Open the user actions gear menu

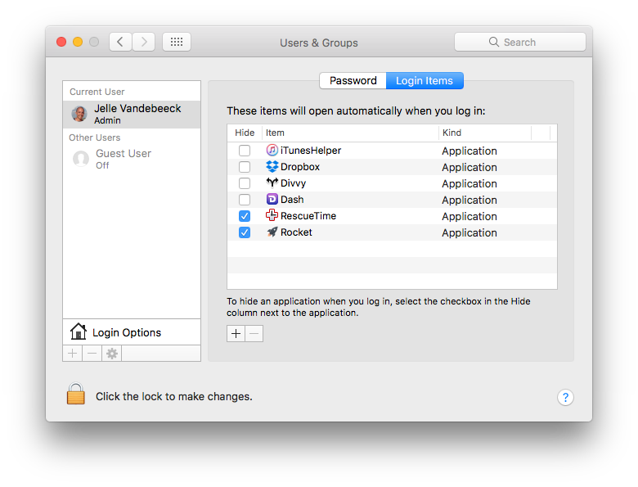point(112,354)
